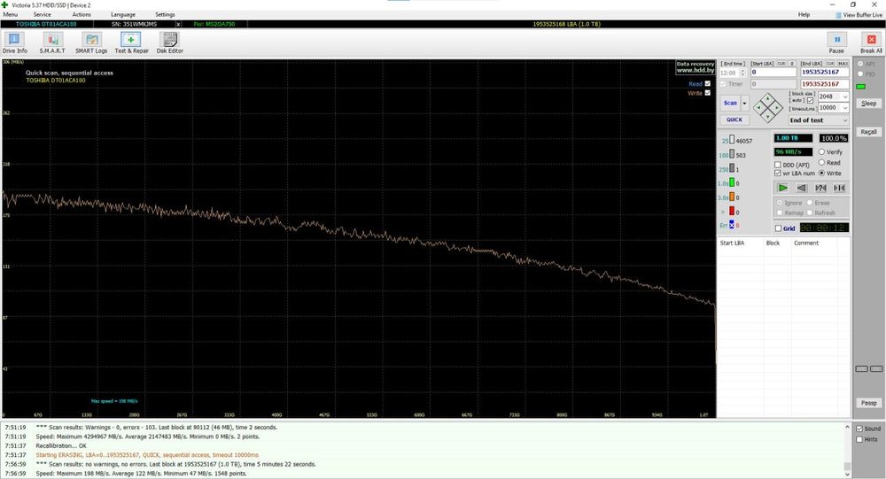Click the CUR button next to Start LBA

point(781,64)
